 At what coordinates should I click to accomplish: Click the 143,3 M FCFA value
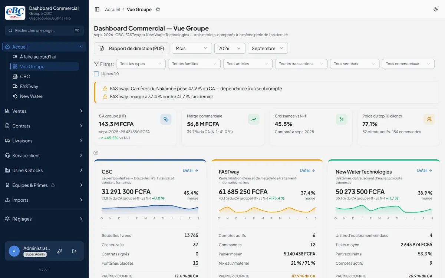tap(116, 124)
